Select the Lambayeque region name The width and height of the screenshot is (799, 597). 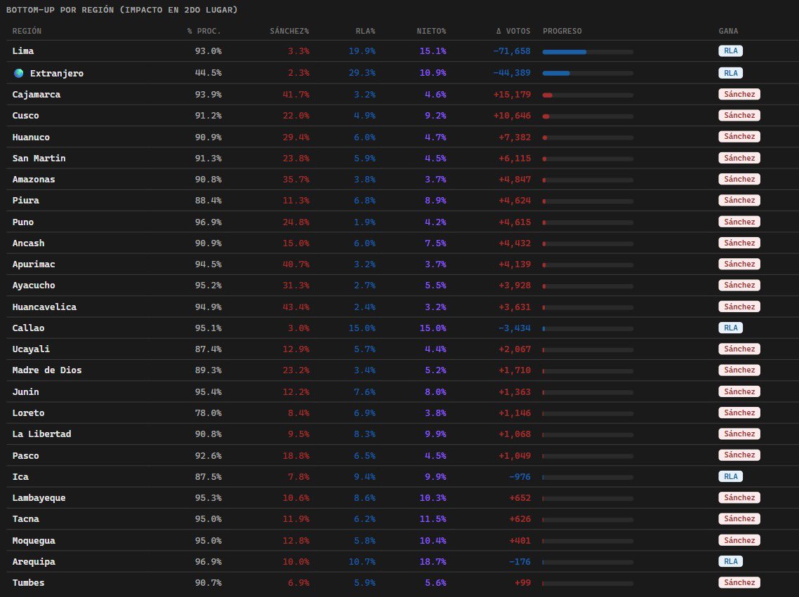click(x=39, y=498)
